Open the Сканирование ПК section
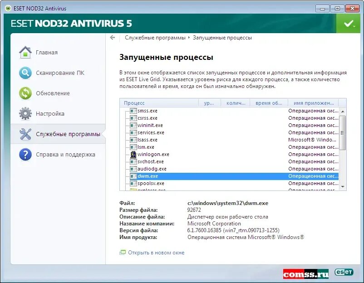364x283 pixels. [60, 73]
